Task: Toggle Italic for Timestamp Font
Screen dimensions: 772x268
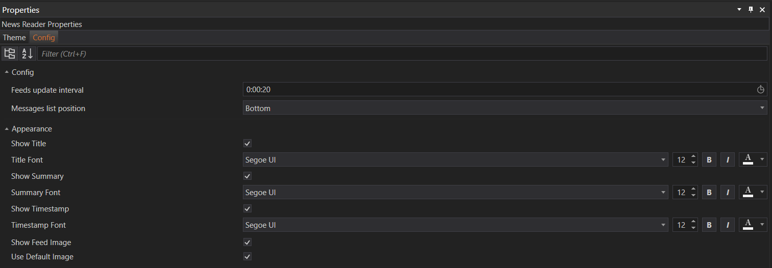Action: tap(728, 225)
